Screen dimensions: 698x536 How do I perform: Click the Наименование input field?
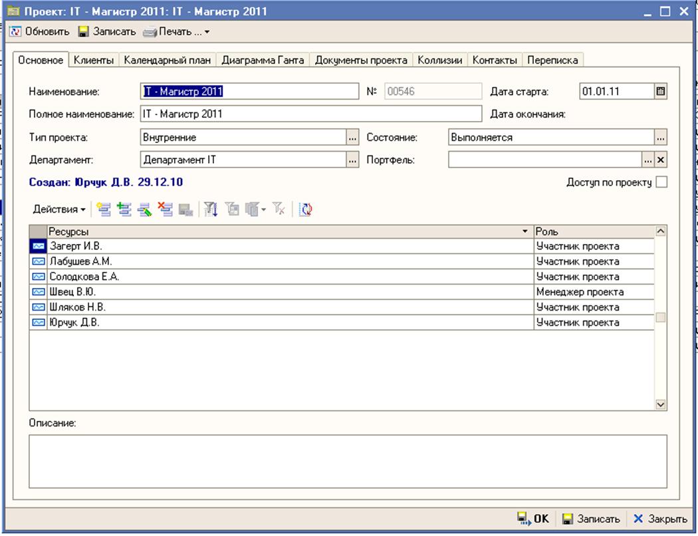click(249, 91)
